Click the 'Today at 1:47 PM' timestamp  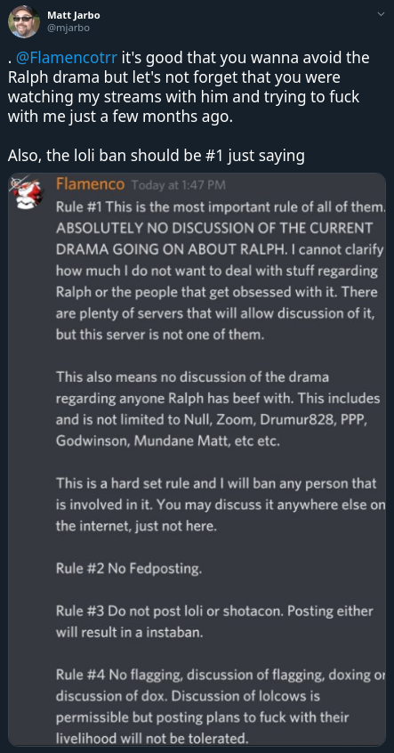[x=178, y=185]
